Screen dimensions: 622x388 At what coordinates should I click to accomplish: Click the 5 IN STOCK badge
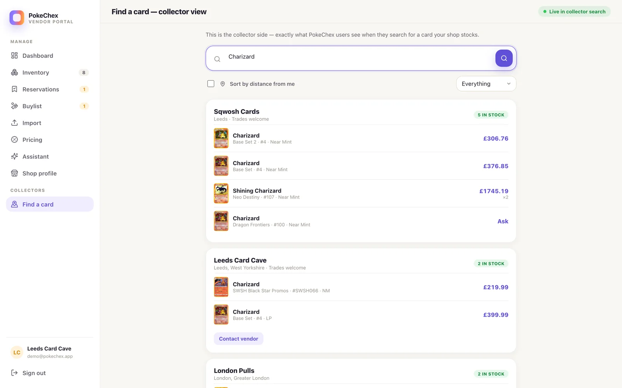coord(491,115)
